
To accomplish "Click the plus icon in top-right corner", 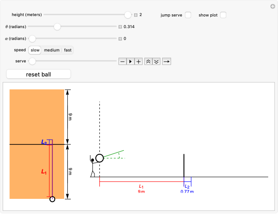I will click(x=273, y=6).
